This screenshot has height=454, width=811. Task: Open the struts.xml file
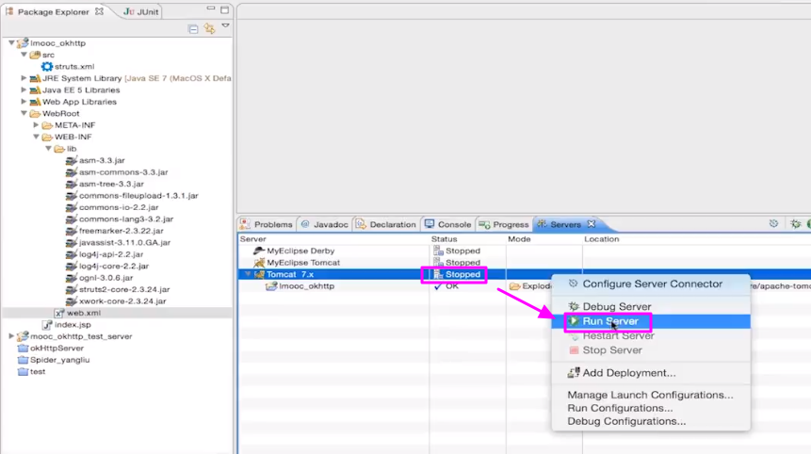click(73, 67)
